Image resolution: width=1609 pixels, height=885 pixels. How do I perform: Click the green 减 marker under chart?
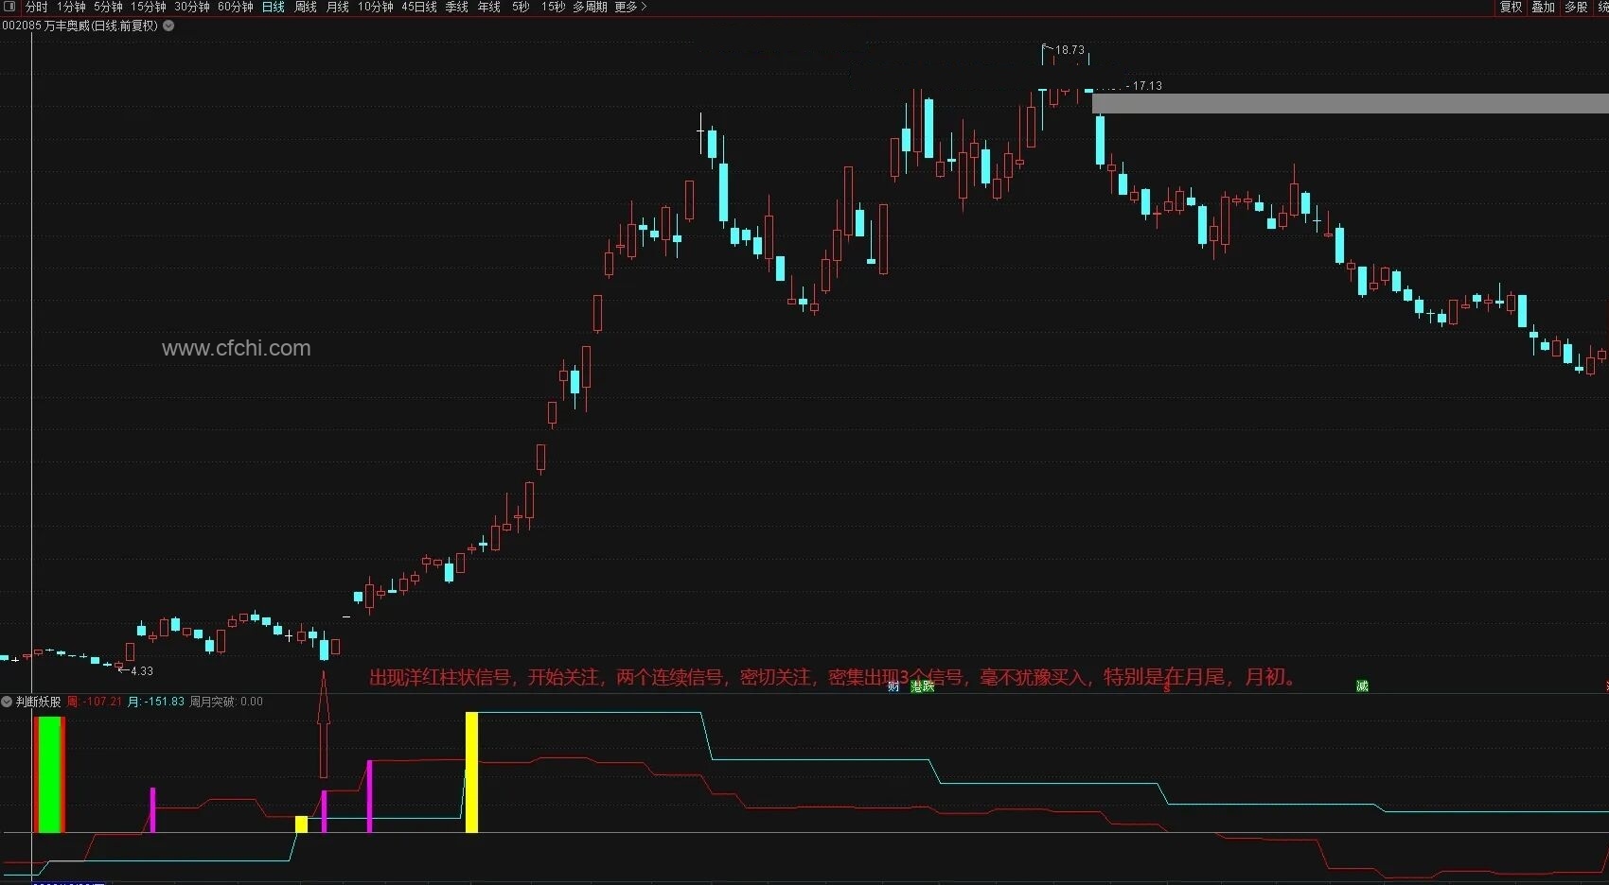pos(1362,686)
